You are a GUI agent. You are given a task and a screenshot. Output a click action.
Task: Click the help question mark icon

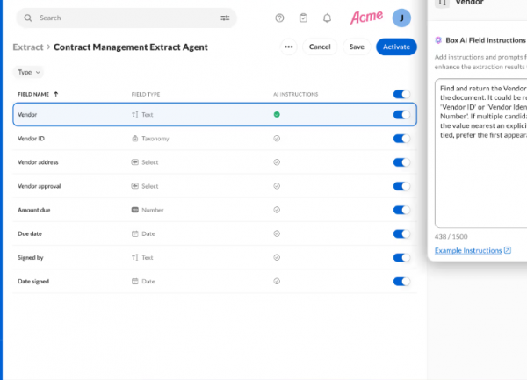(x=279, y=18)
